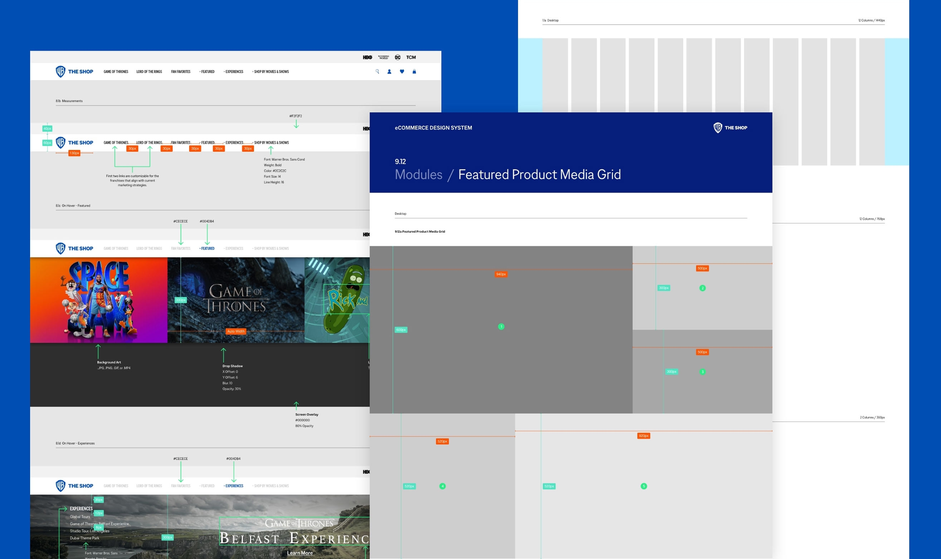Click highlighted blue Featured item in hover navigation
The width and height of the screenshot is (941, 559).
pyautogui.click(x=207, y=249)
